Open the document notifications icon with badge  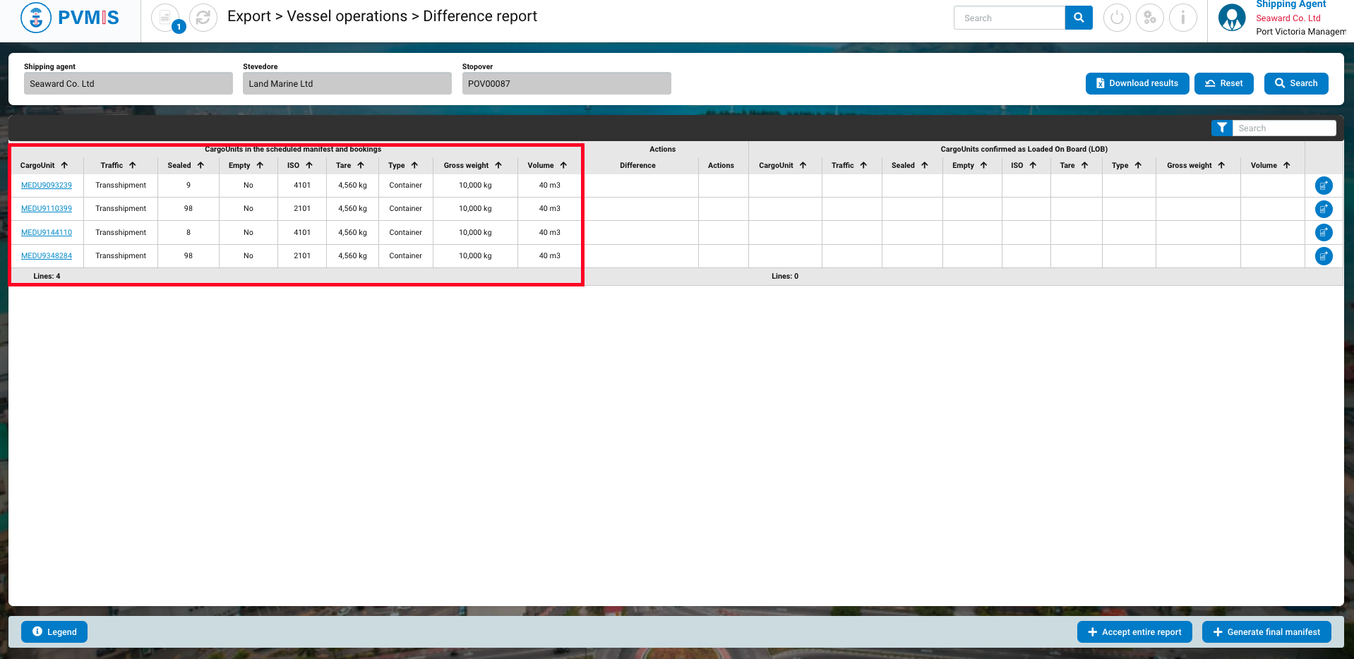[165, 18]
